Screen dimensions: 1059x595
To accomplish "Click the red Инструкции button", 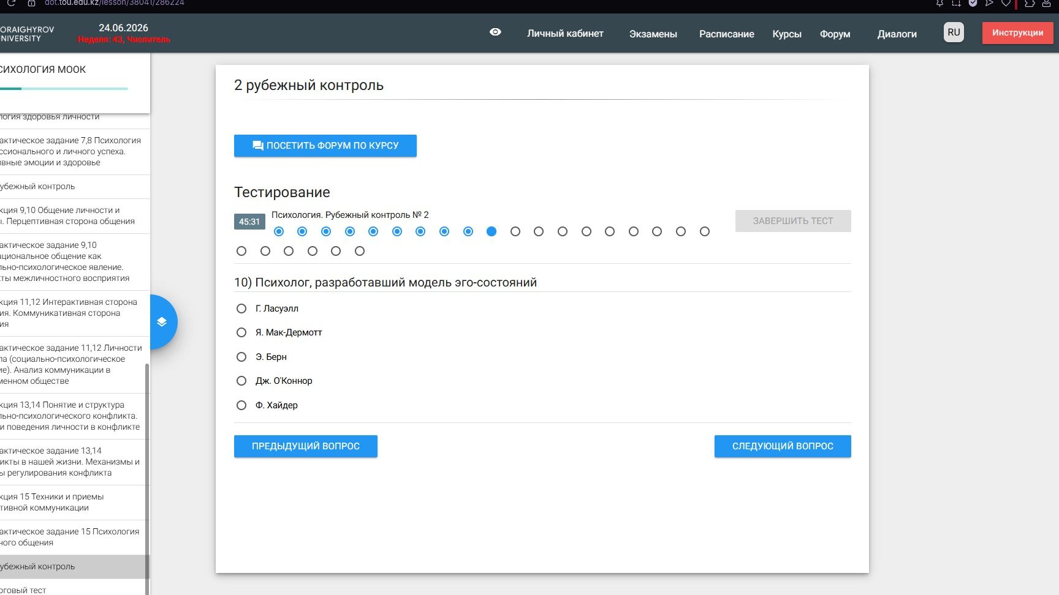I will (x=1017, y=33).
